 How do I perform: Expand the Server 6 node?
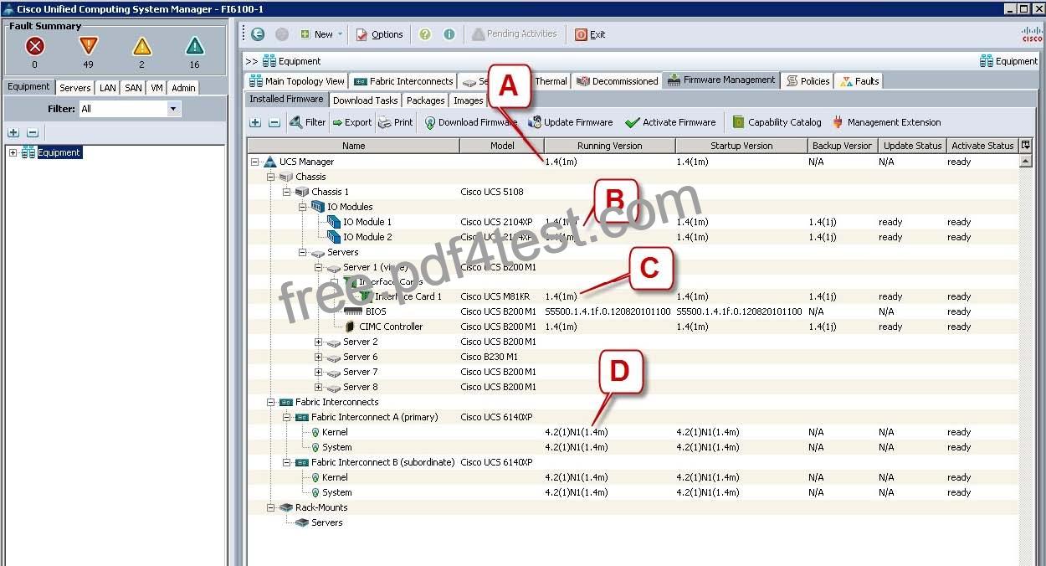tap(318, 357)
